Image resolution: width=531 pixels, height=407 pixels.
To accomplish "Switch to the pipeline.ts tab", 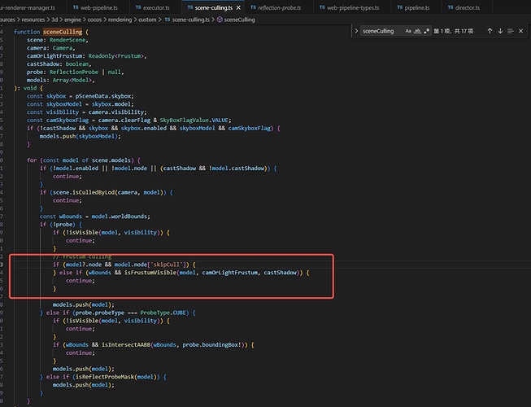I will pyautogui.click(x=416, y=7).
